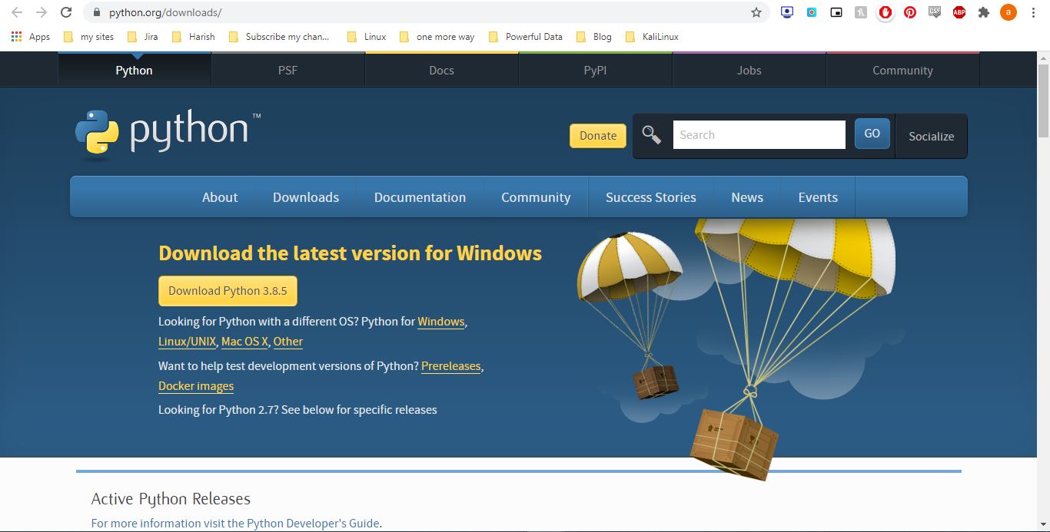Open the Linux bookmark folder
The image size is (1050, 532).
[367, 36]
